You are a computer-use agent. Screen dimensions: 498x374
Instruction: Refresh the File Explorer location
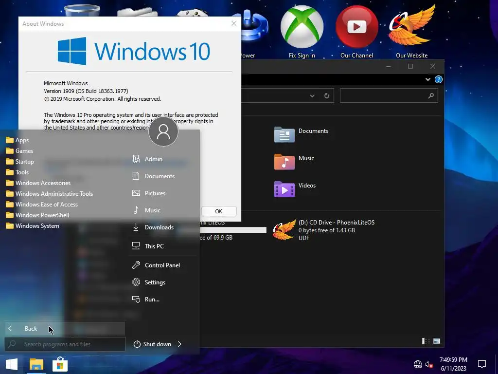(327, 96)
